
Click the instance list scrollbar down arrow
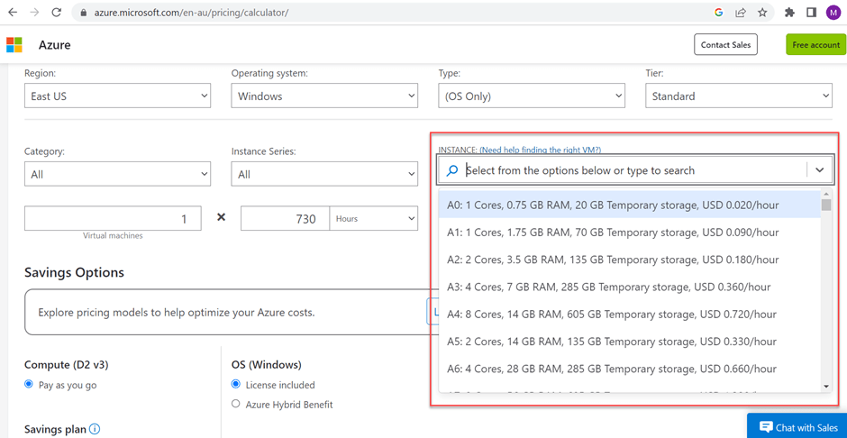coord(826,386)
